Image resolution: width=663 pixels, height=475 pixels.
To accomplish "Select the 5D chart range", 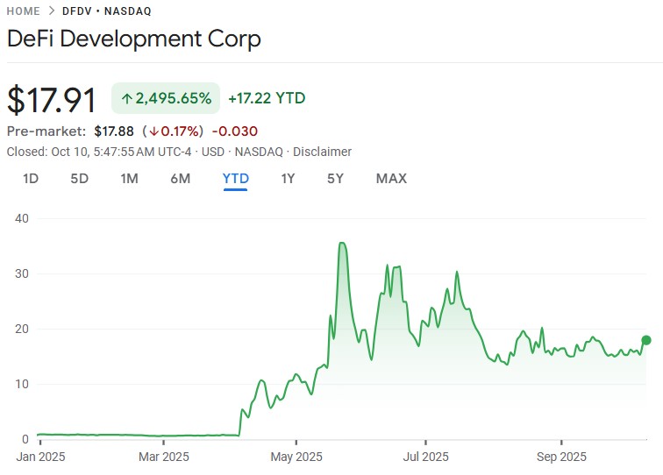I will coord(80,179).
